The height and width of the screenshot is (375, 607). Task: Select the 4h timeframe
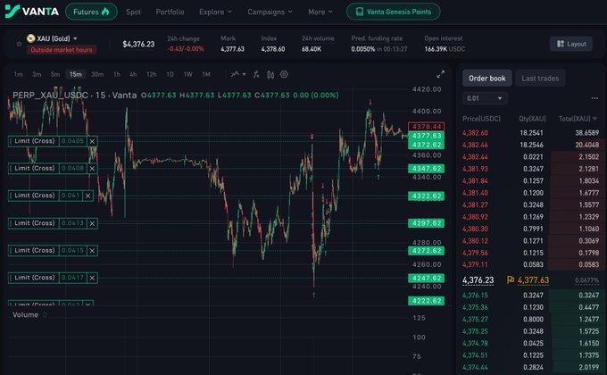(x=133, y=74)
